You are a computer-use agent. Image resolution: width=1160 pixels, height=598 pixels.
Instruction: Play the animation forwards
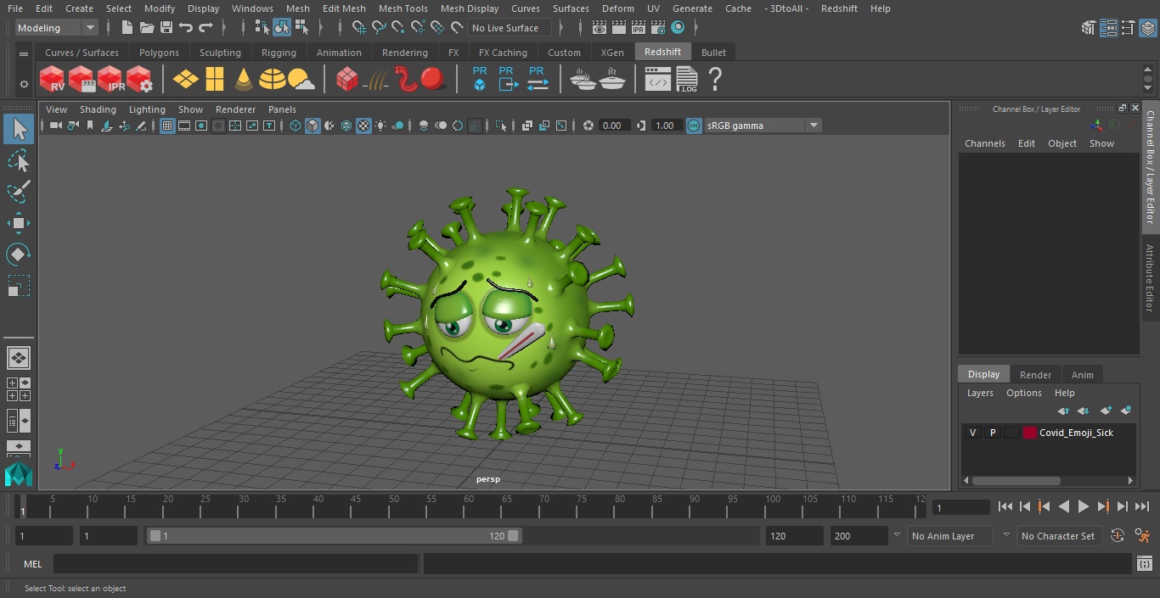click(1083, 506)
